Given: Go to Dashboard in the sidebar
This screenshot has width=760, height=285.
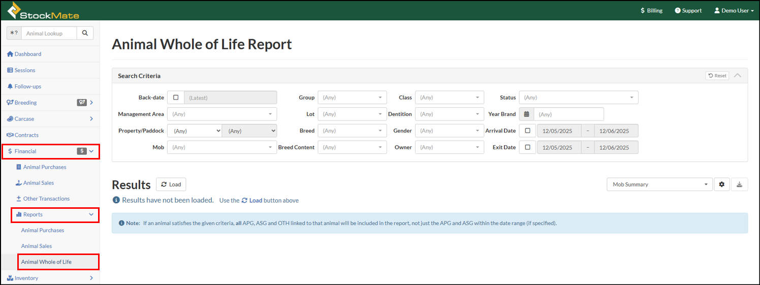Looking at the screenshot, I should (x=50, y=54).
